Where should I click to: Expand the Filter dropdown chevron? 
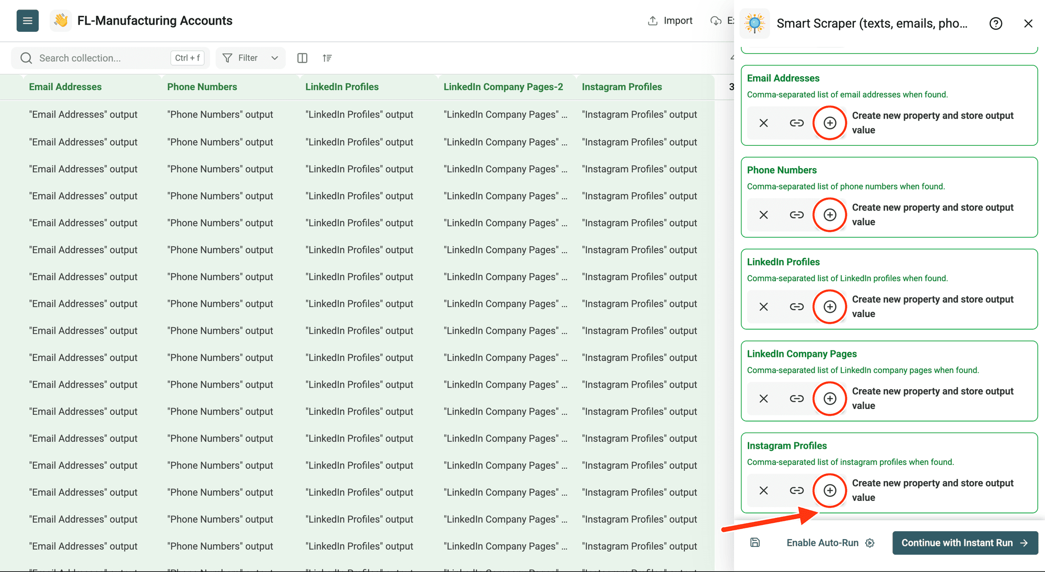tap(275, 58)
